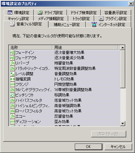
Task: Select the フェードアウト row name
Action: point(26,58)
